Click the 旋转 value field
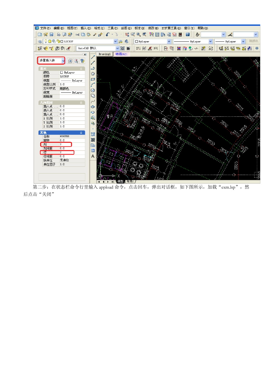 coord(72,140)
